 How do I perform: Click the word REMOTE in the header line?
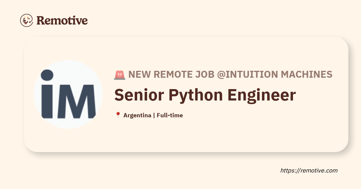[x=173, y=74]
